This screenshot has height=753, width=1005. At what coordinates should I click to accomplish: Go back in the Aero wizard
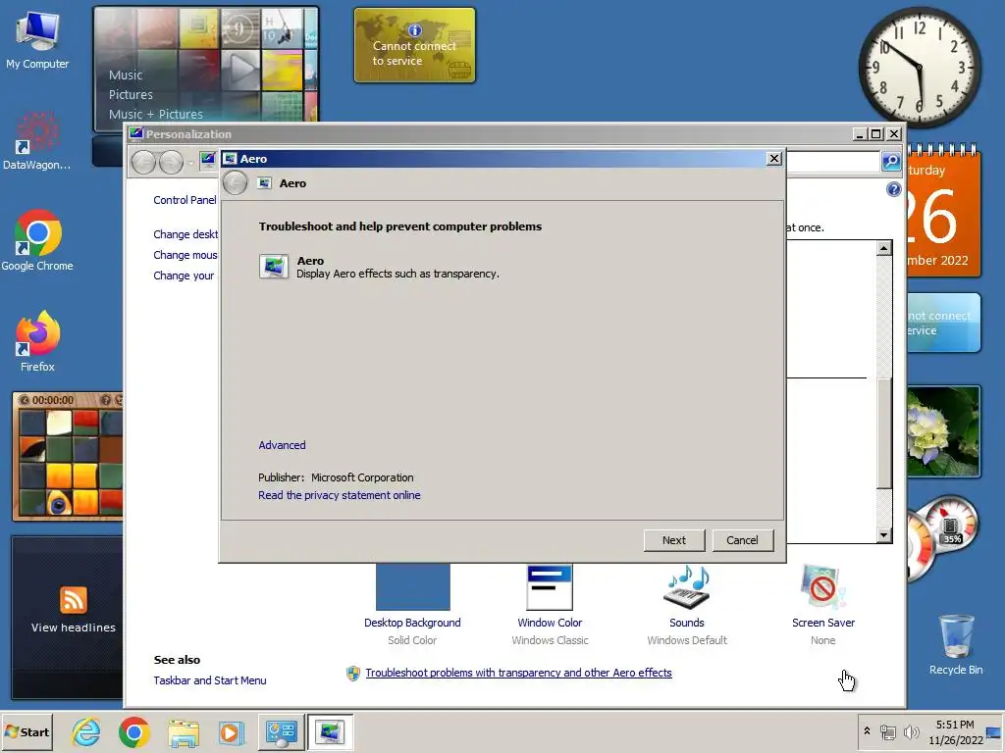[x=236, y=183]
